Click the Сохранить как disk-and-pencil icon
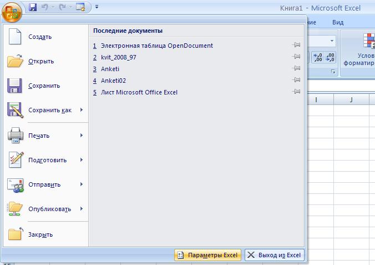Image resolution: width=375 pixels, height=265 pixels. [x=16, y=110]
